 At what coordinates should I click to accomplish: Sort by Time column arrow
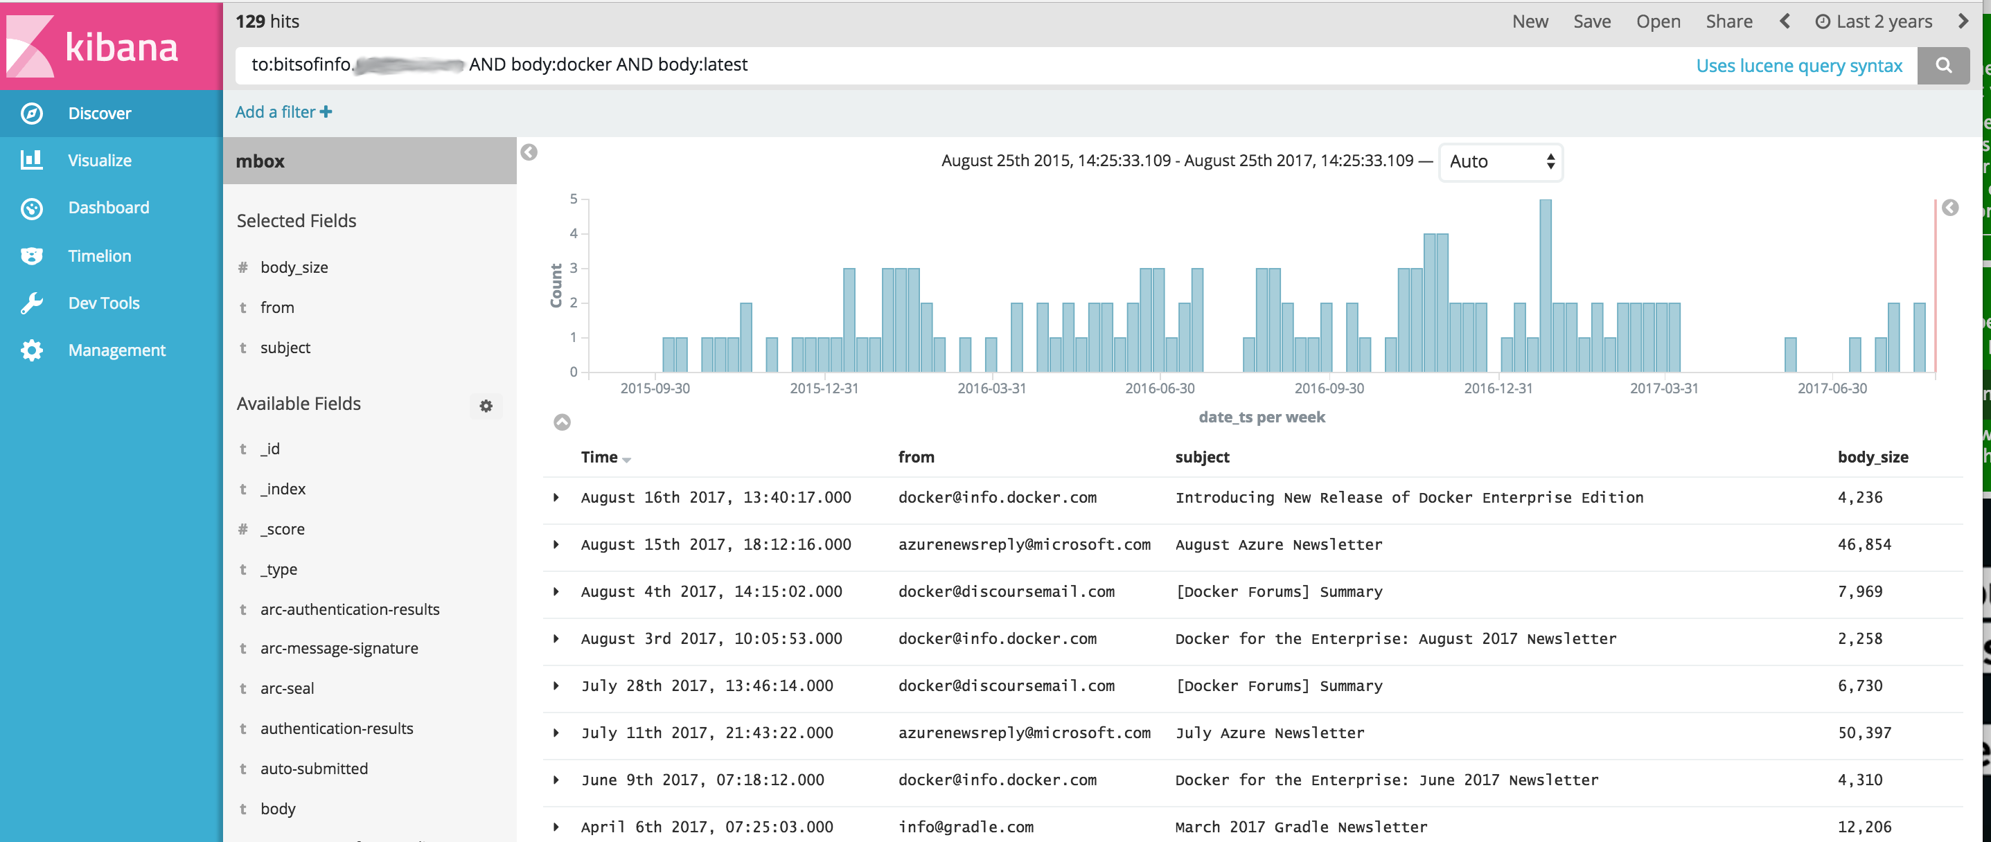(x=626, y=460)
